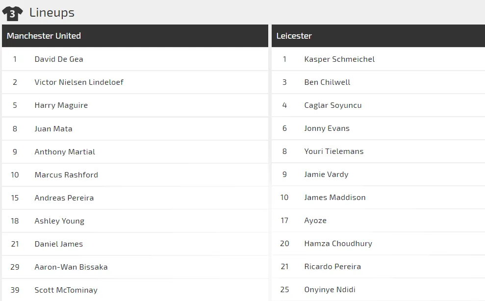
Task: Open James Maddison's player page
Action: pyautogui.click(x=335, y=198)
